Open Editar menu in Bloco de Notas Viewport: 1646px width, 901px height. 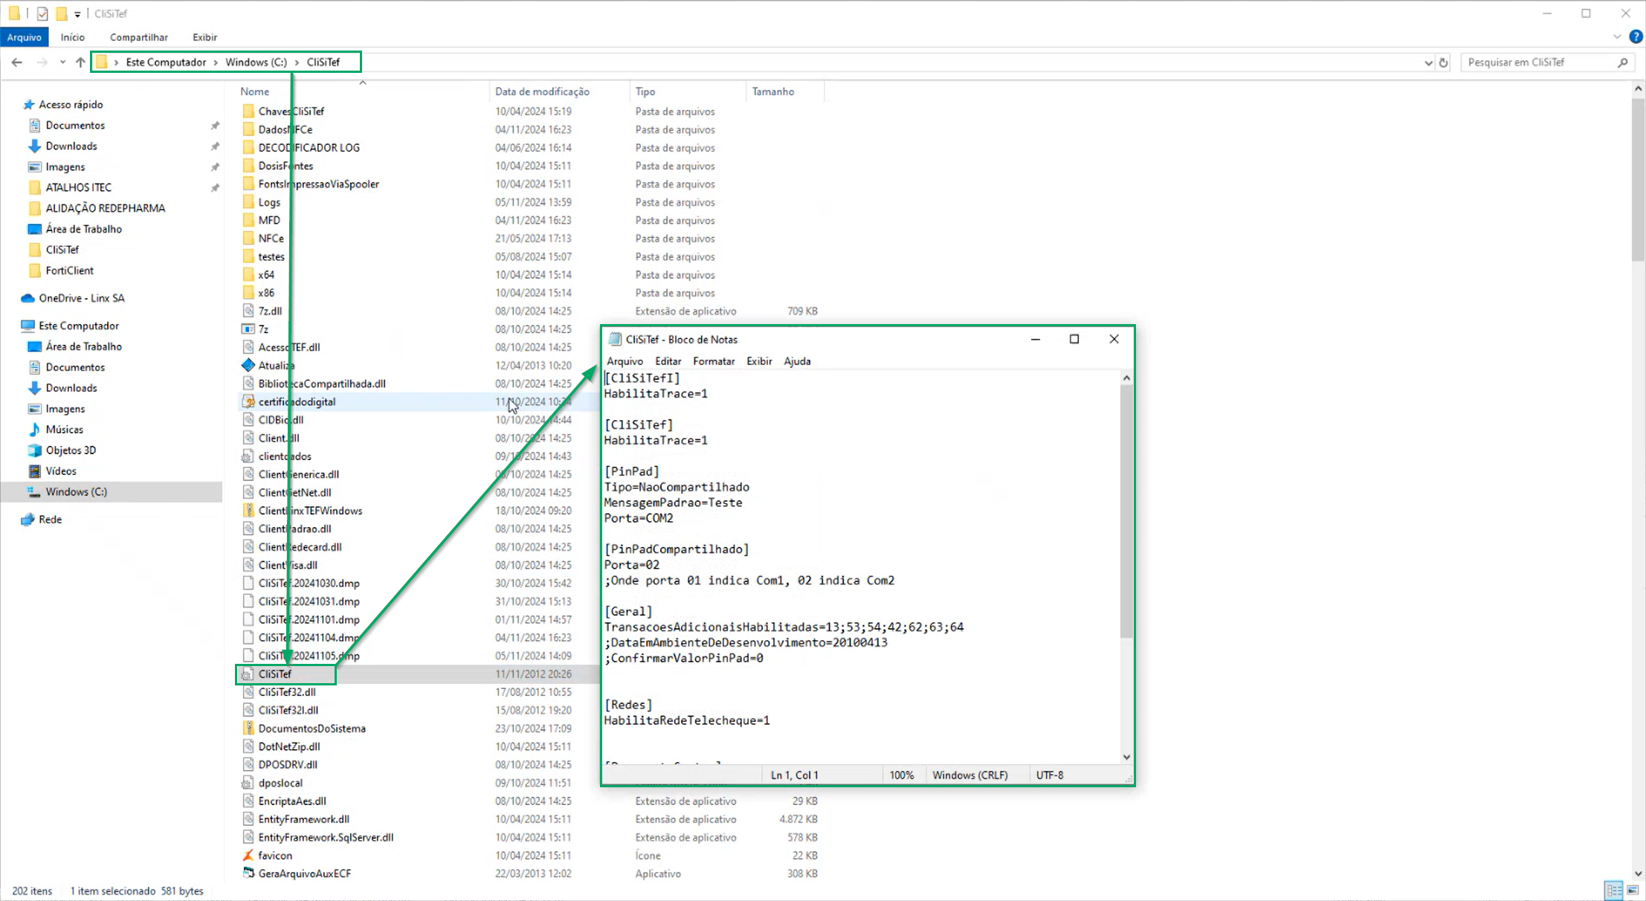click(668, 361)
